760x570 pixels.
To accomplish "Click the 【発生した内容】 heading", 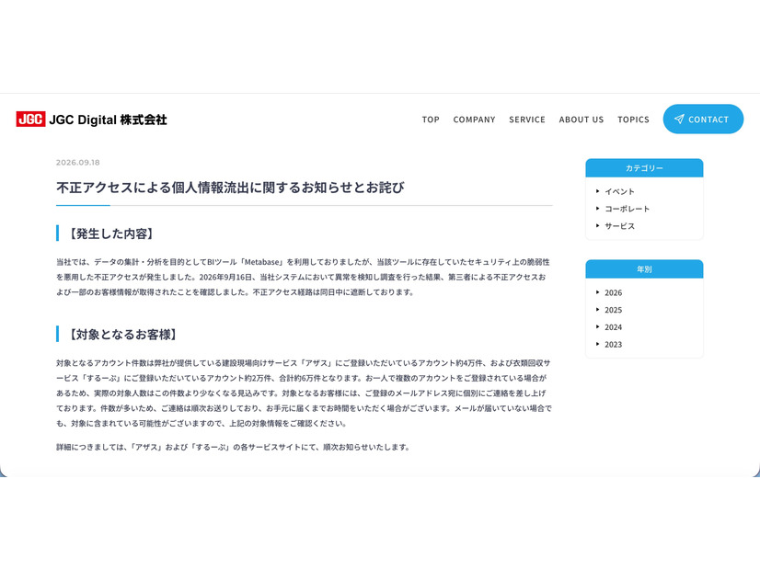I will [111, 234].
